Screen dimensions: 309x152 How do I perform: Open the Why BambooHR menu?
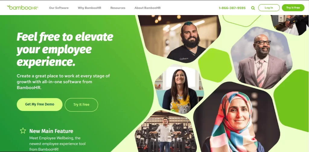(89, 8)
